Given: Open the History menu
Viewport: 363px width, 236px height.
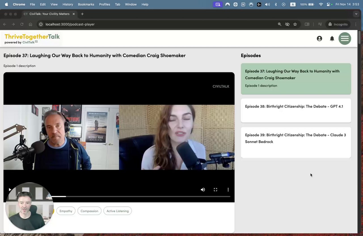Looking at the screenshot, I should [x=67, y=4].
